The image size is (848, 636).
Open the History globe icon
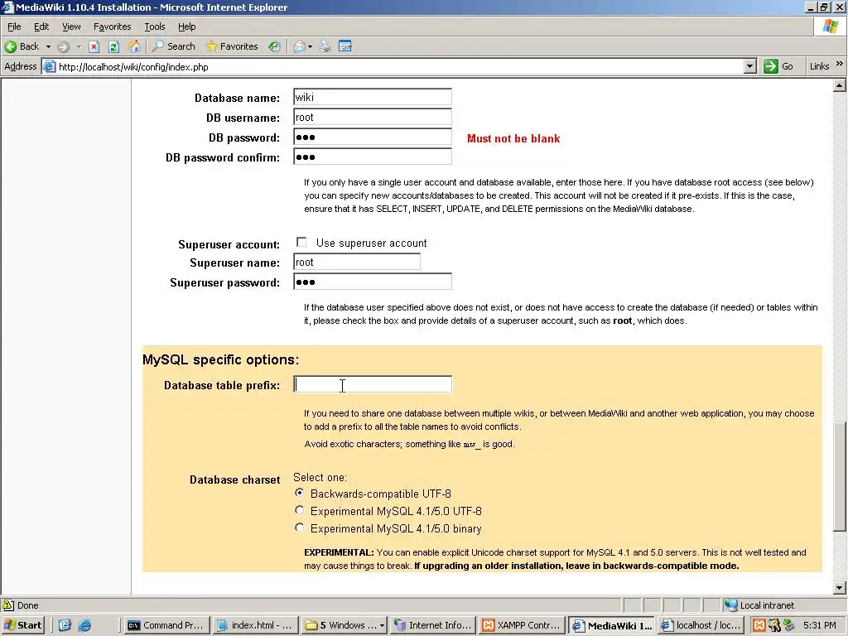coord(275,46)
